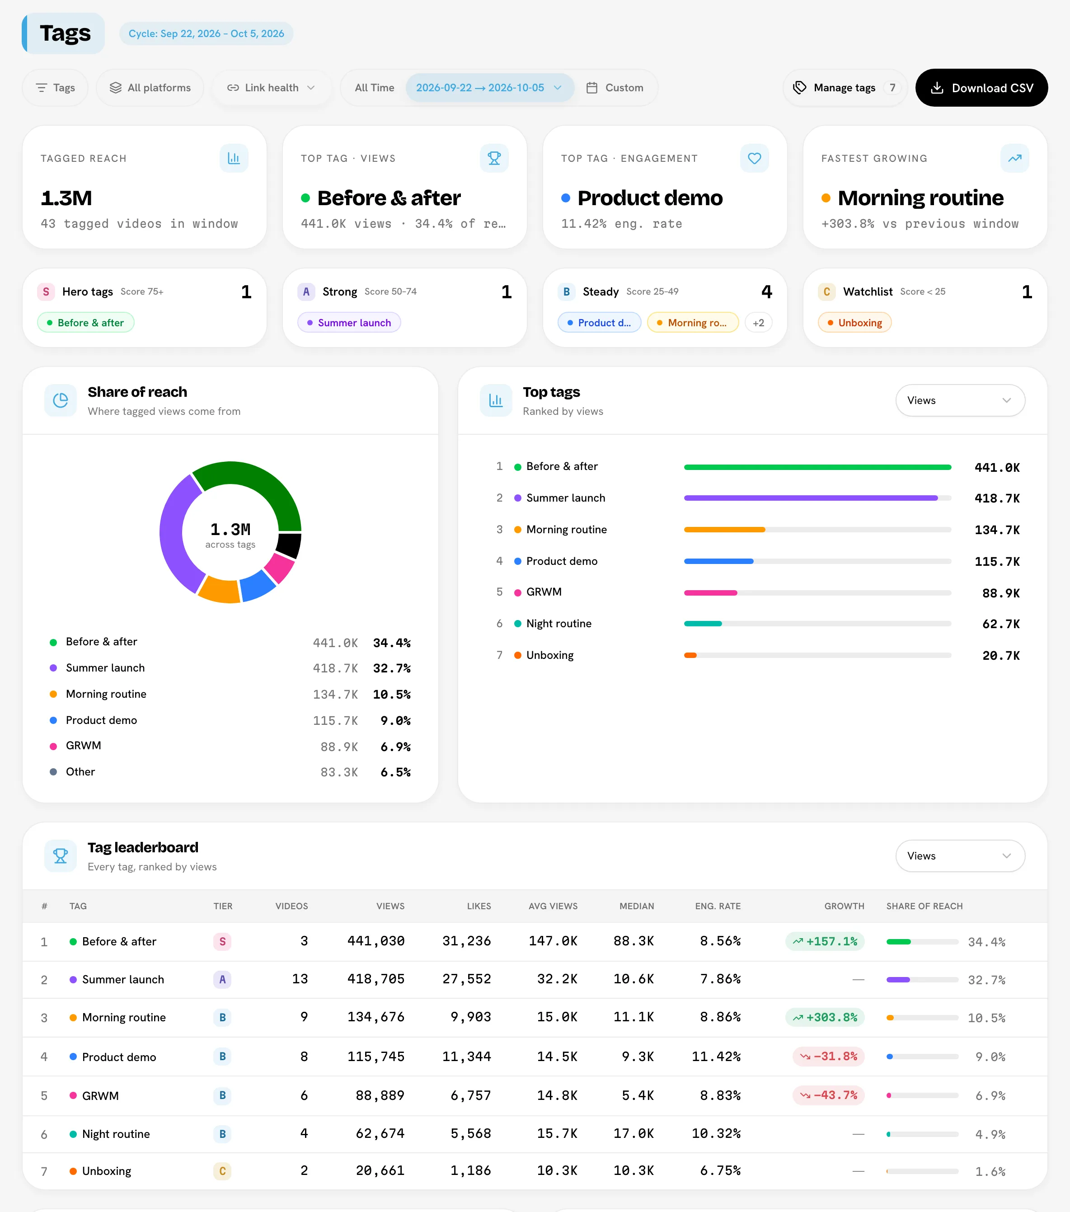Screen dimensions: 1070x1212
Task: Click the trophy icon beside Tag leaderboard
Action: (x=61, y=856)
